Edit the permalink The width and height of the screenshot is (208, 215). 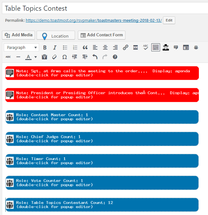tap(169, 20)
